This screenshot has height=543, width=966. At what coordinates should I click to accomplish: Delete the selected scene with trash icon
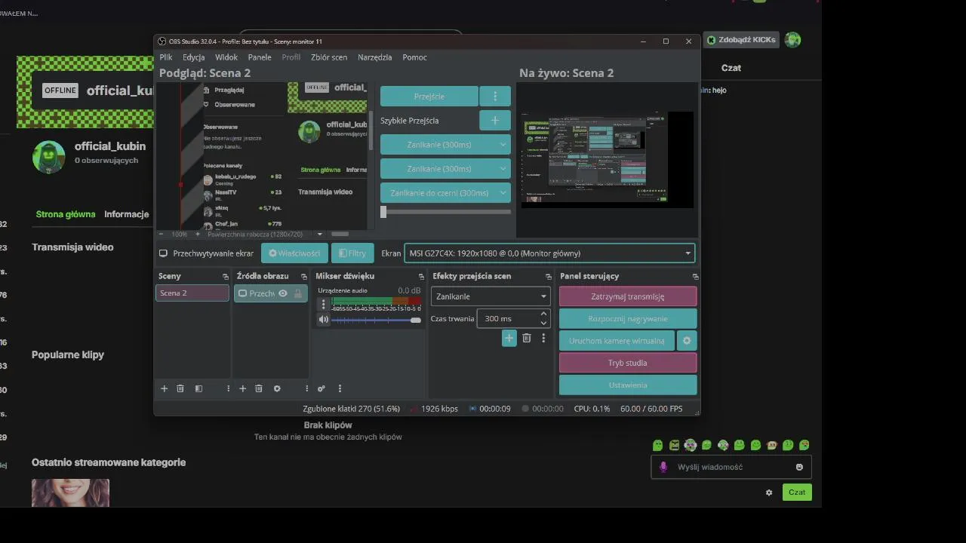point(180,388)
